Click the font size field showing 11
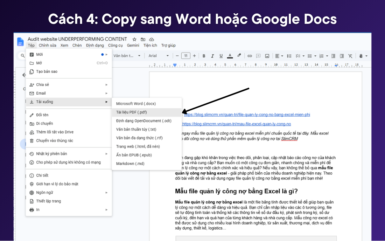 tap(186, 56)
